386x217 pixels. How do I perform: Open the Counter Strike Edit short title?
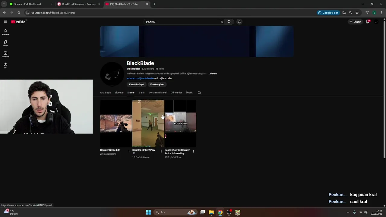[110, 150]
